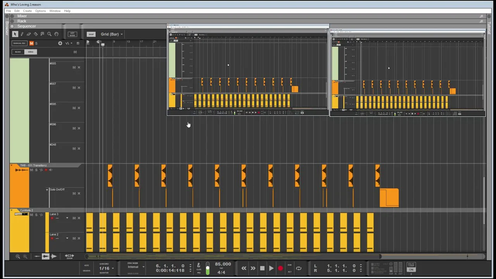Select the Hand tool
496x279 pixels.
point(56,34)
